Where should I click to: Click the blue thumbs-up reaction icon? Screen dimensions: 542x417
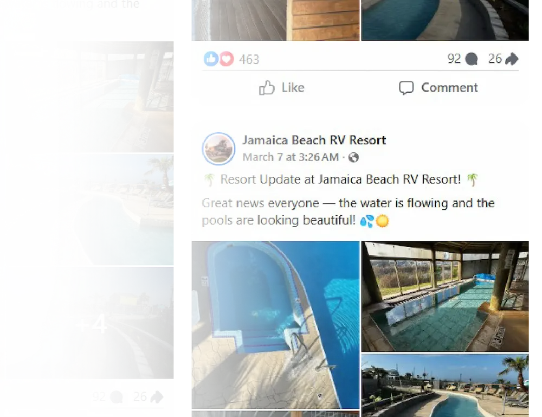click(x=211, y=59)
